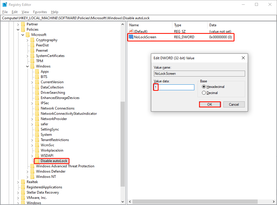The height and width of the screenshot is (205, 277).
Task: Select the WSDAPI key
Action: 47,156
